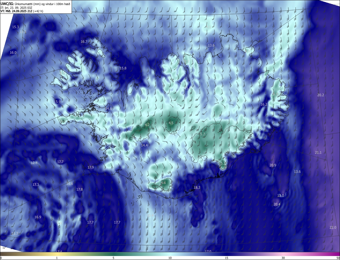Click the 10 tick on the color scale
The height and width of the screenshot is (260, 340).
click(x=170, y=258)
